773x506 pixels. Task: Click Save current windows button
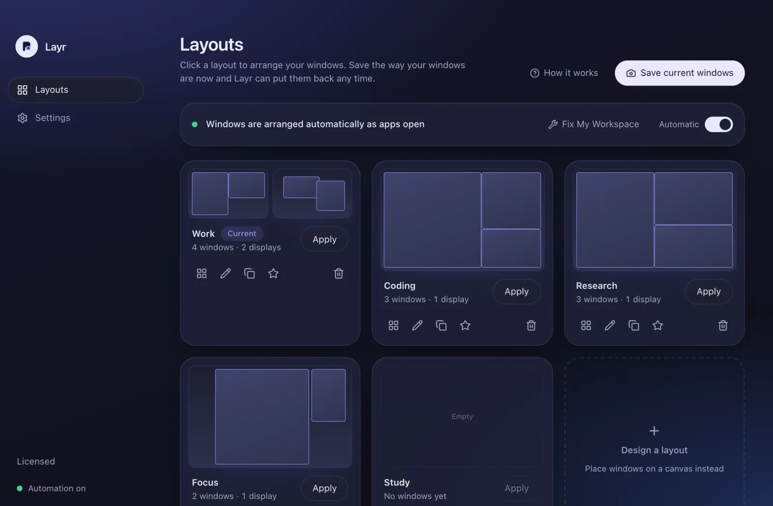679,73
